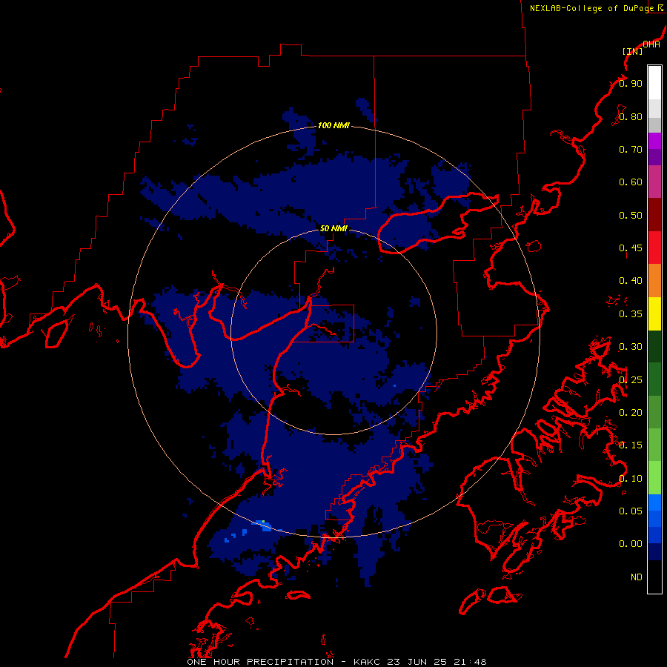Click the OHA product label

(651, 44)
